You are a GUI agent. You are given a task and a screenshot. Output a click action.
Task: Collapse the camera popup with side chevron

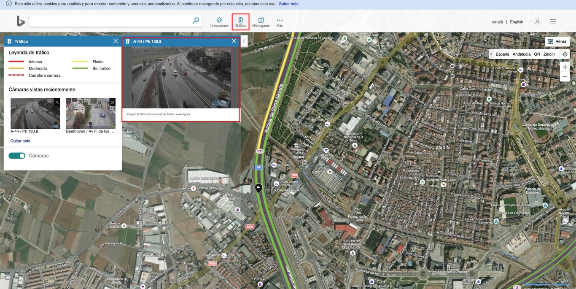244,41
